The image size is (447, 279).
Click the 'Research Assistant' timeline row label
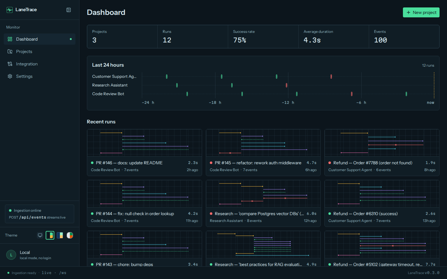pyautogui.click(x=110, y=85)
